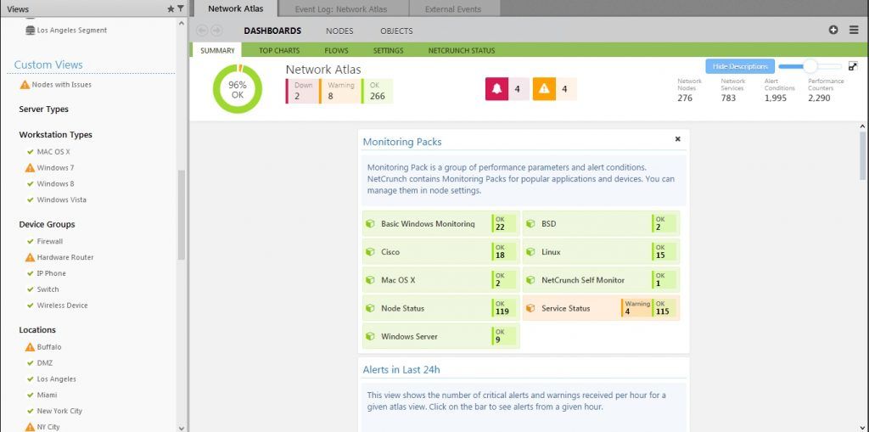
Task: Click the OK 266 status box
Action: 377,91
